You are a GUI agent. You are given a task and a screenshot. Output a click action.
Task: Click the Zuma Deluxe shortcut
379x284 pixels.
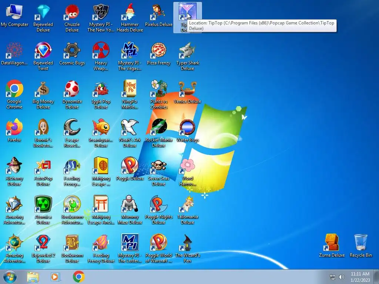tap(332, 246)
